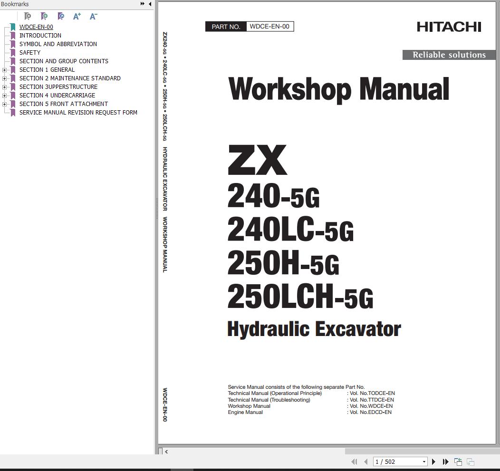The width and height of the screenshot is (500, 471).
Task: Click Vol. No.EDCD-EN text
Action: coord(371,413)
